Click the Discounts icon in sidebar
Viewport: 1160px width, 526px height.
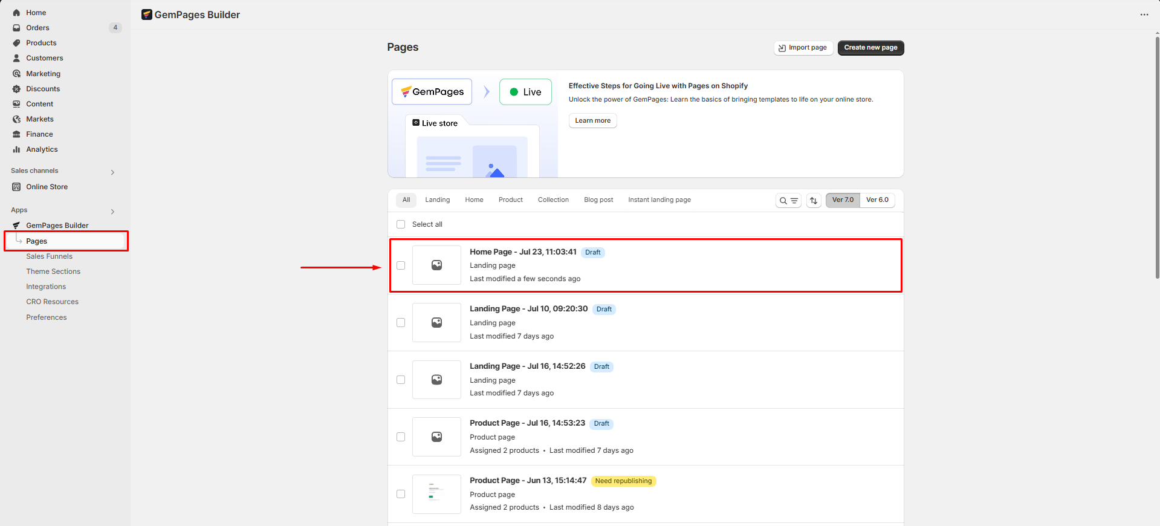pos(16,89)
